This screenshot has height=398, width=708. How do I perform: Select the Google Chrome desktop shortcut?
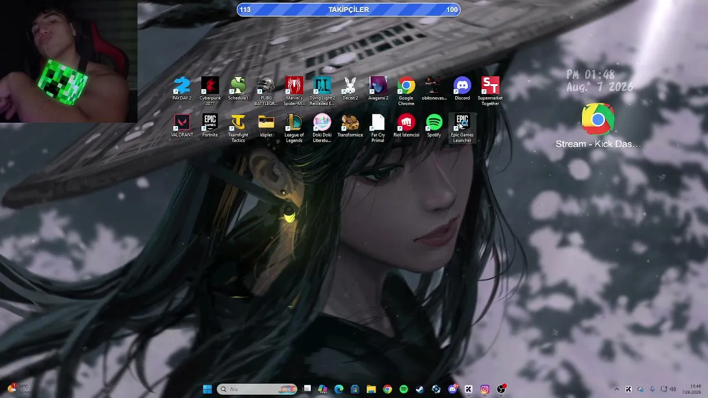[406, 91]
